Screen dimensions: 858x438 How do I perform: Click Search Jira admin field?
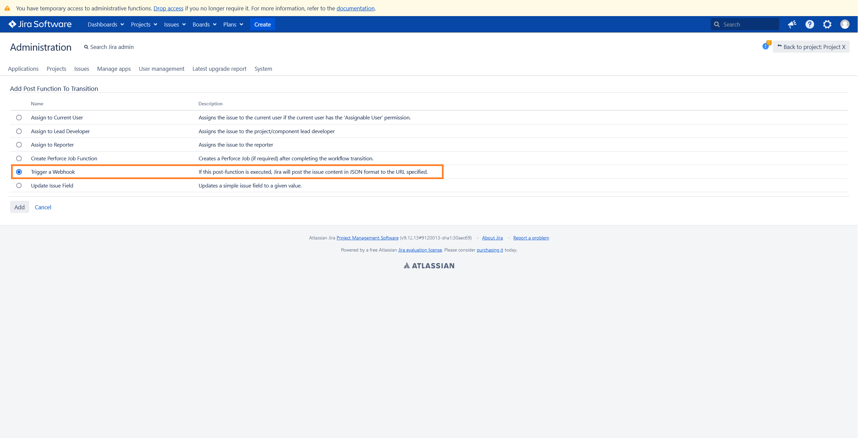(109, 47)
